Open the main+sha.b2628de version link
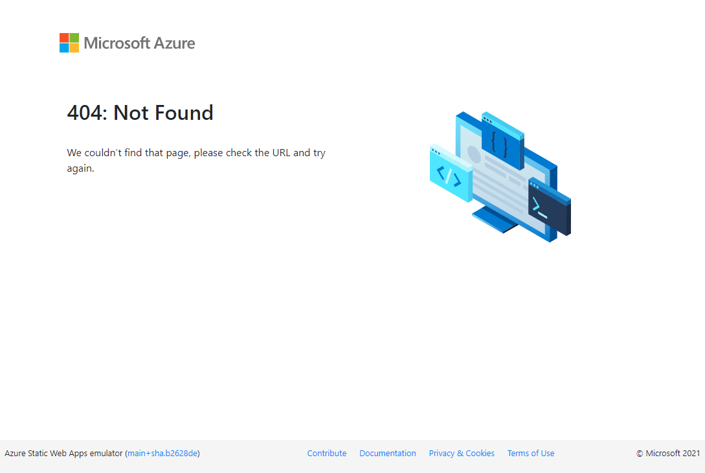 (162, 453)
